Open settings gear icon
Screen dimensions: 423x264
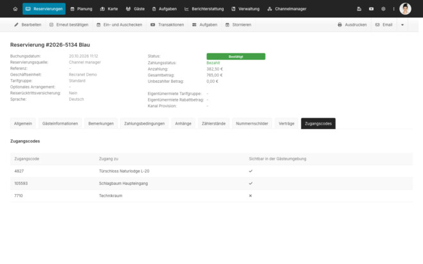click(383, 9)
